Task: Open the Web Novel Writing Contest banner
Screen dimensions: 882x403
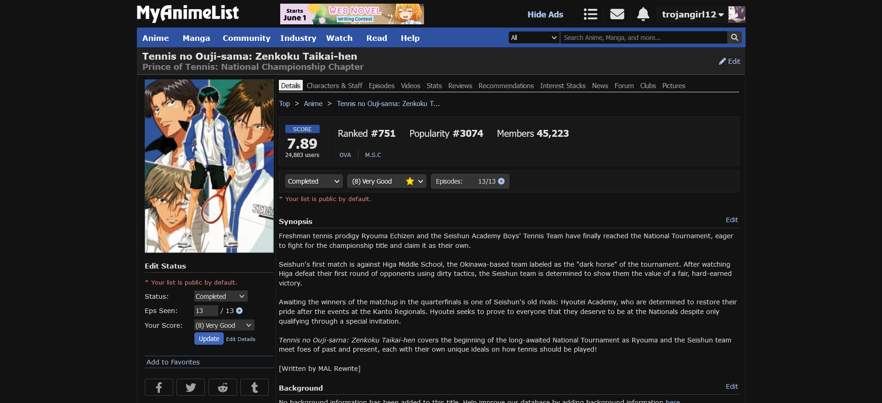Action: point(352,14)
